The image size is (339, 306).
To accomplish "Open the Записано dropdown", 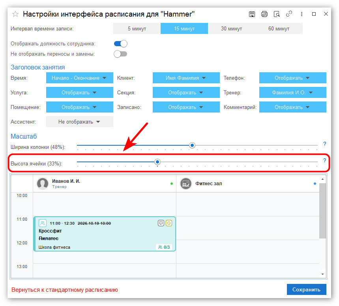I will [x=186, y=107].
